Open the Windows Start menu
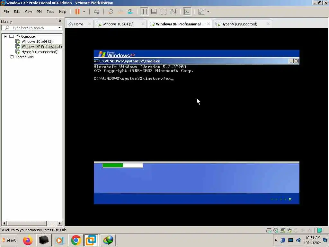This screenshot has width=329, height=247. pos(9,240)
